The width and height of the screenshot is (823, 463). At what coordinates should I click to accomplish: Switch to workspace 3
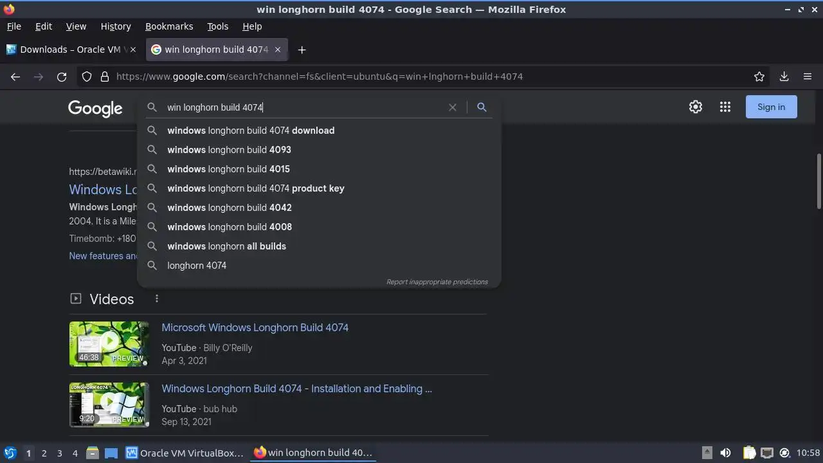click(59, 453)
